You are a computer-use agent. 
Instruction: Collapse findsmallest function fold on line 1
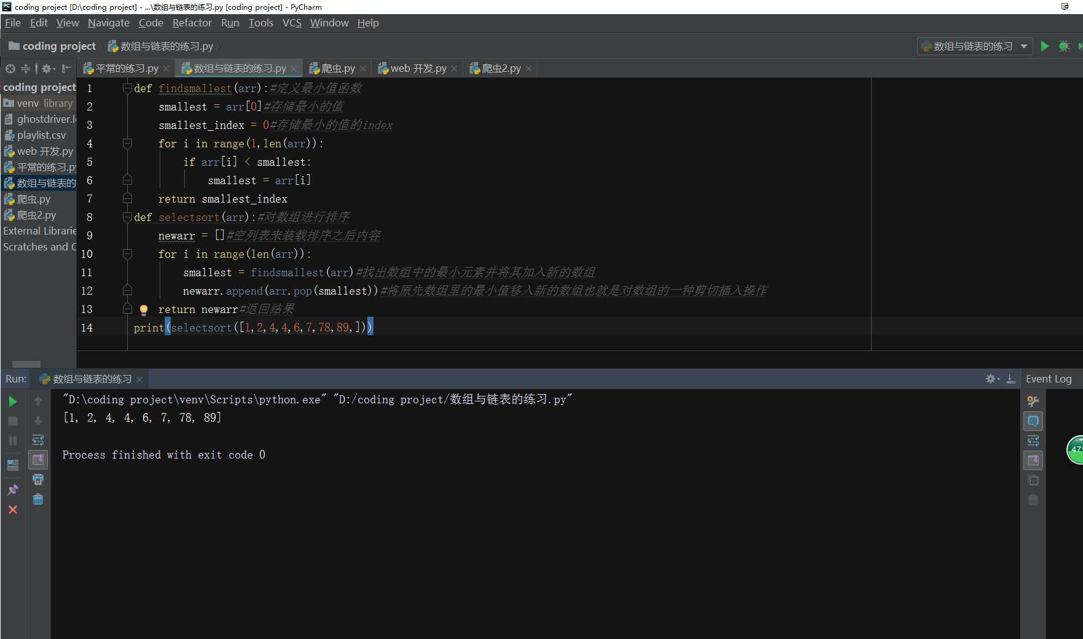click(x=127, y=88)
